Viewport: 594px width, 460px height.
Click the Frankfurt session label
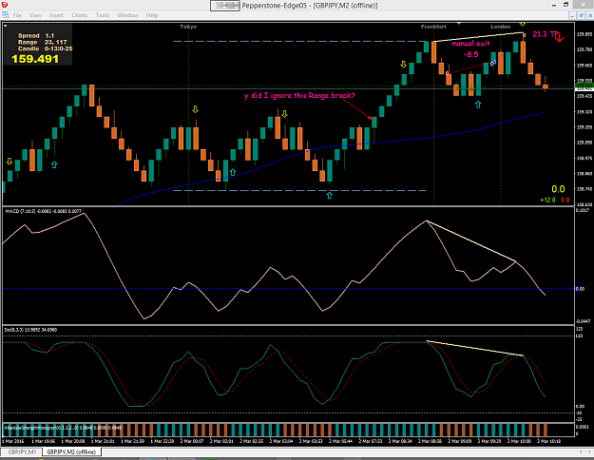point(433,27)
